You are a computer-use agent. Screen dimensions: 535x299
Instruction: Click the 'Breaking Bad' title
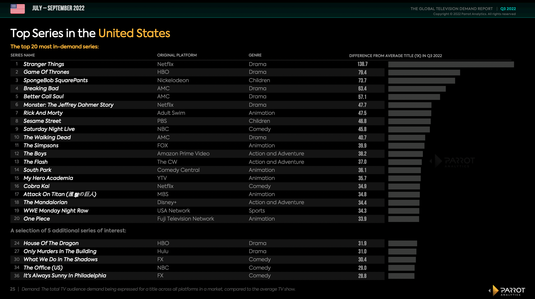click(41, 88)
